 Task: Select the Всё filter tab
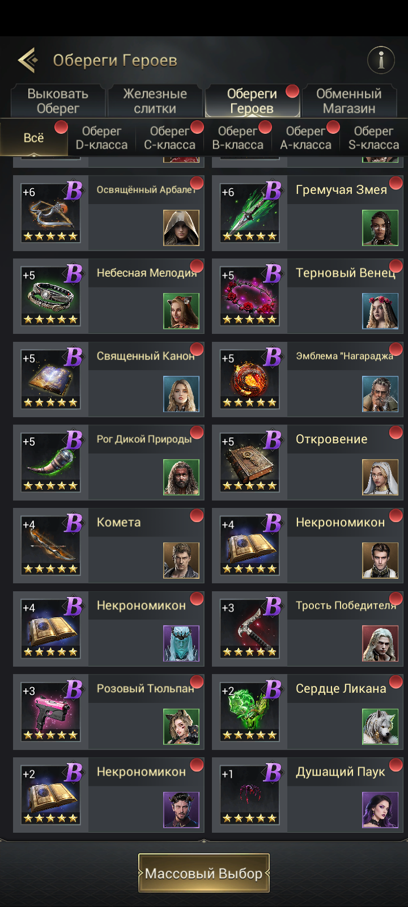tap(34, 137)
